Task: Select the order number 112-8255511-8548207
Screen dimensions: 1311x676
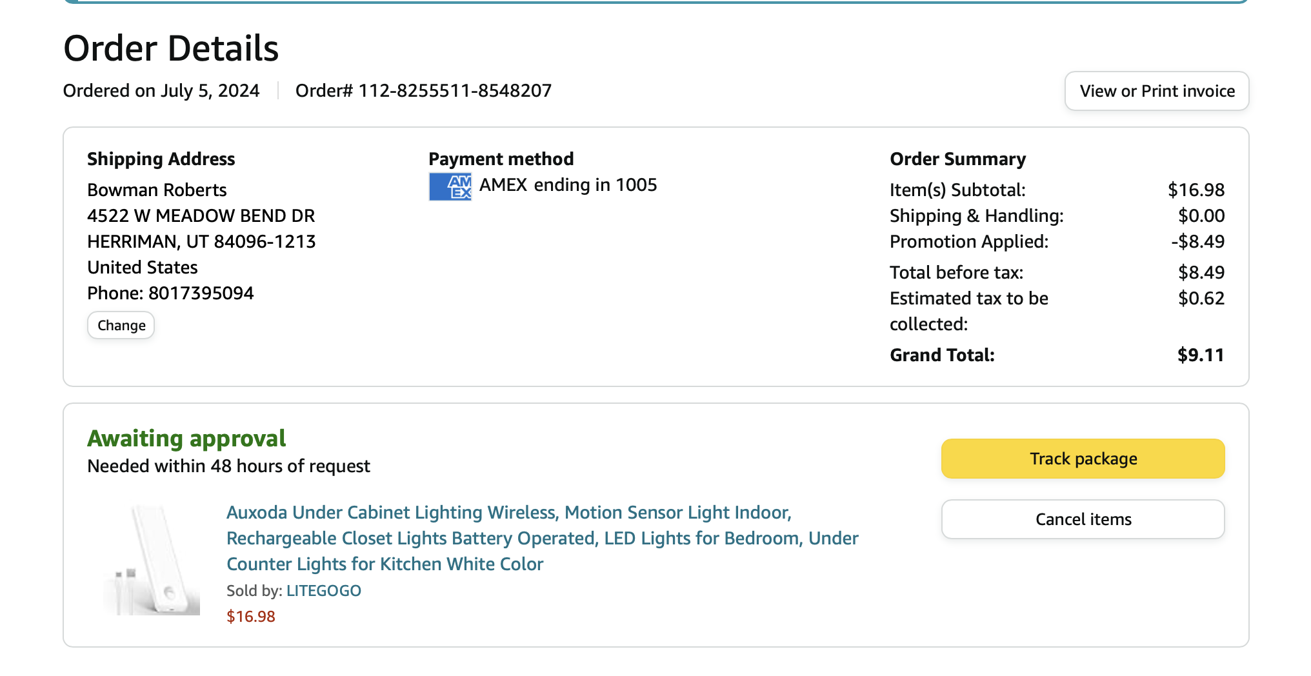Action: pos(455,90)
